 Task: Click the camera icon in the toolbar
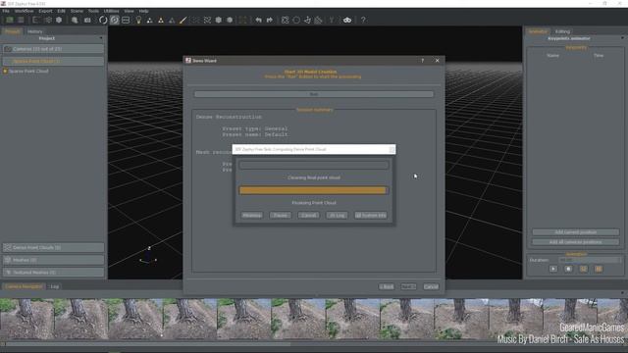coord(87,20)
